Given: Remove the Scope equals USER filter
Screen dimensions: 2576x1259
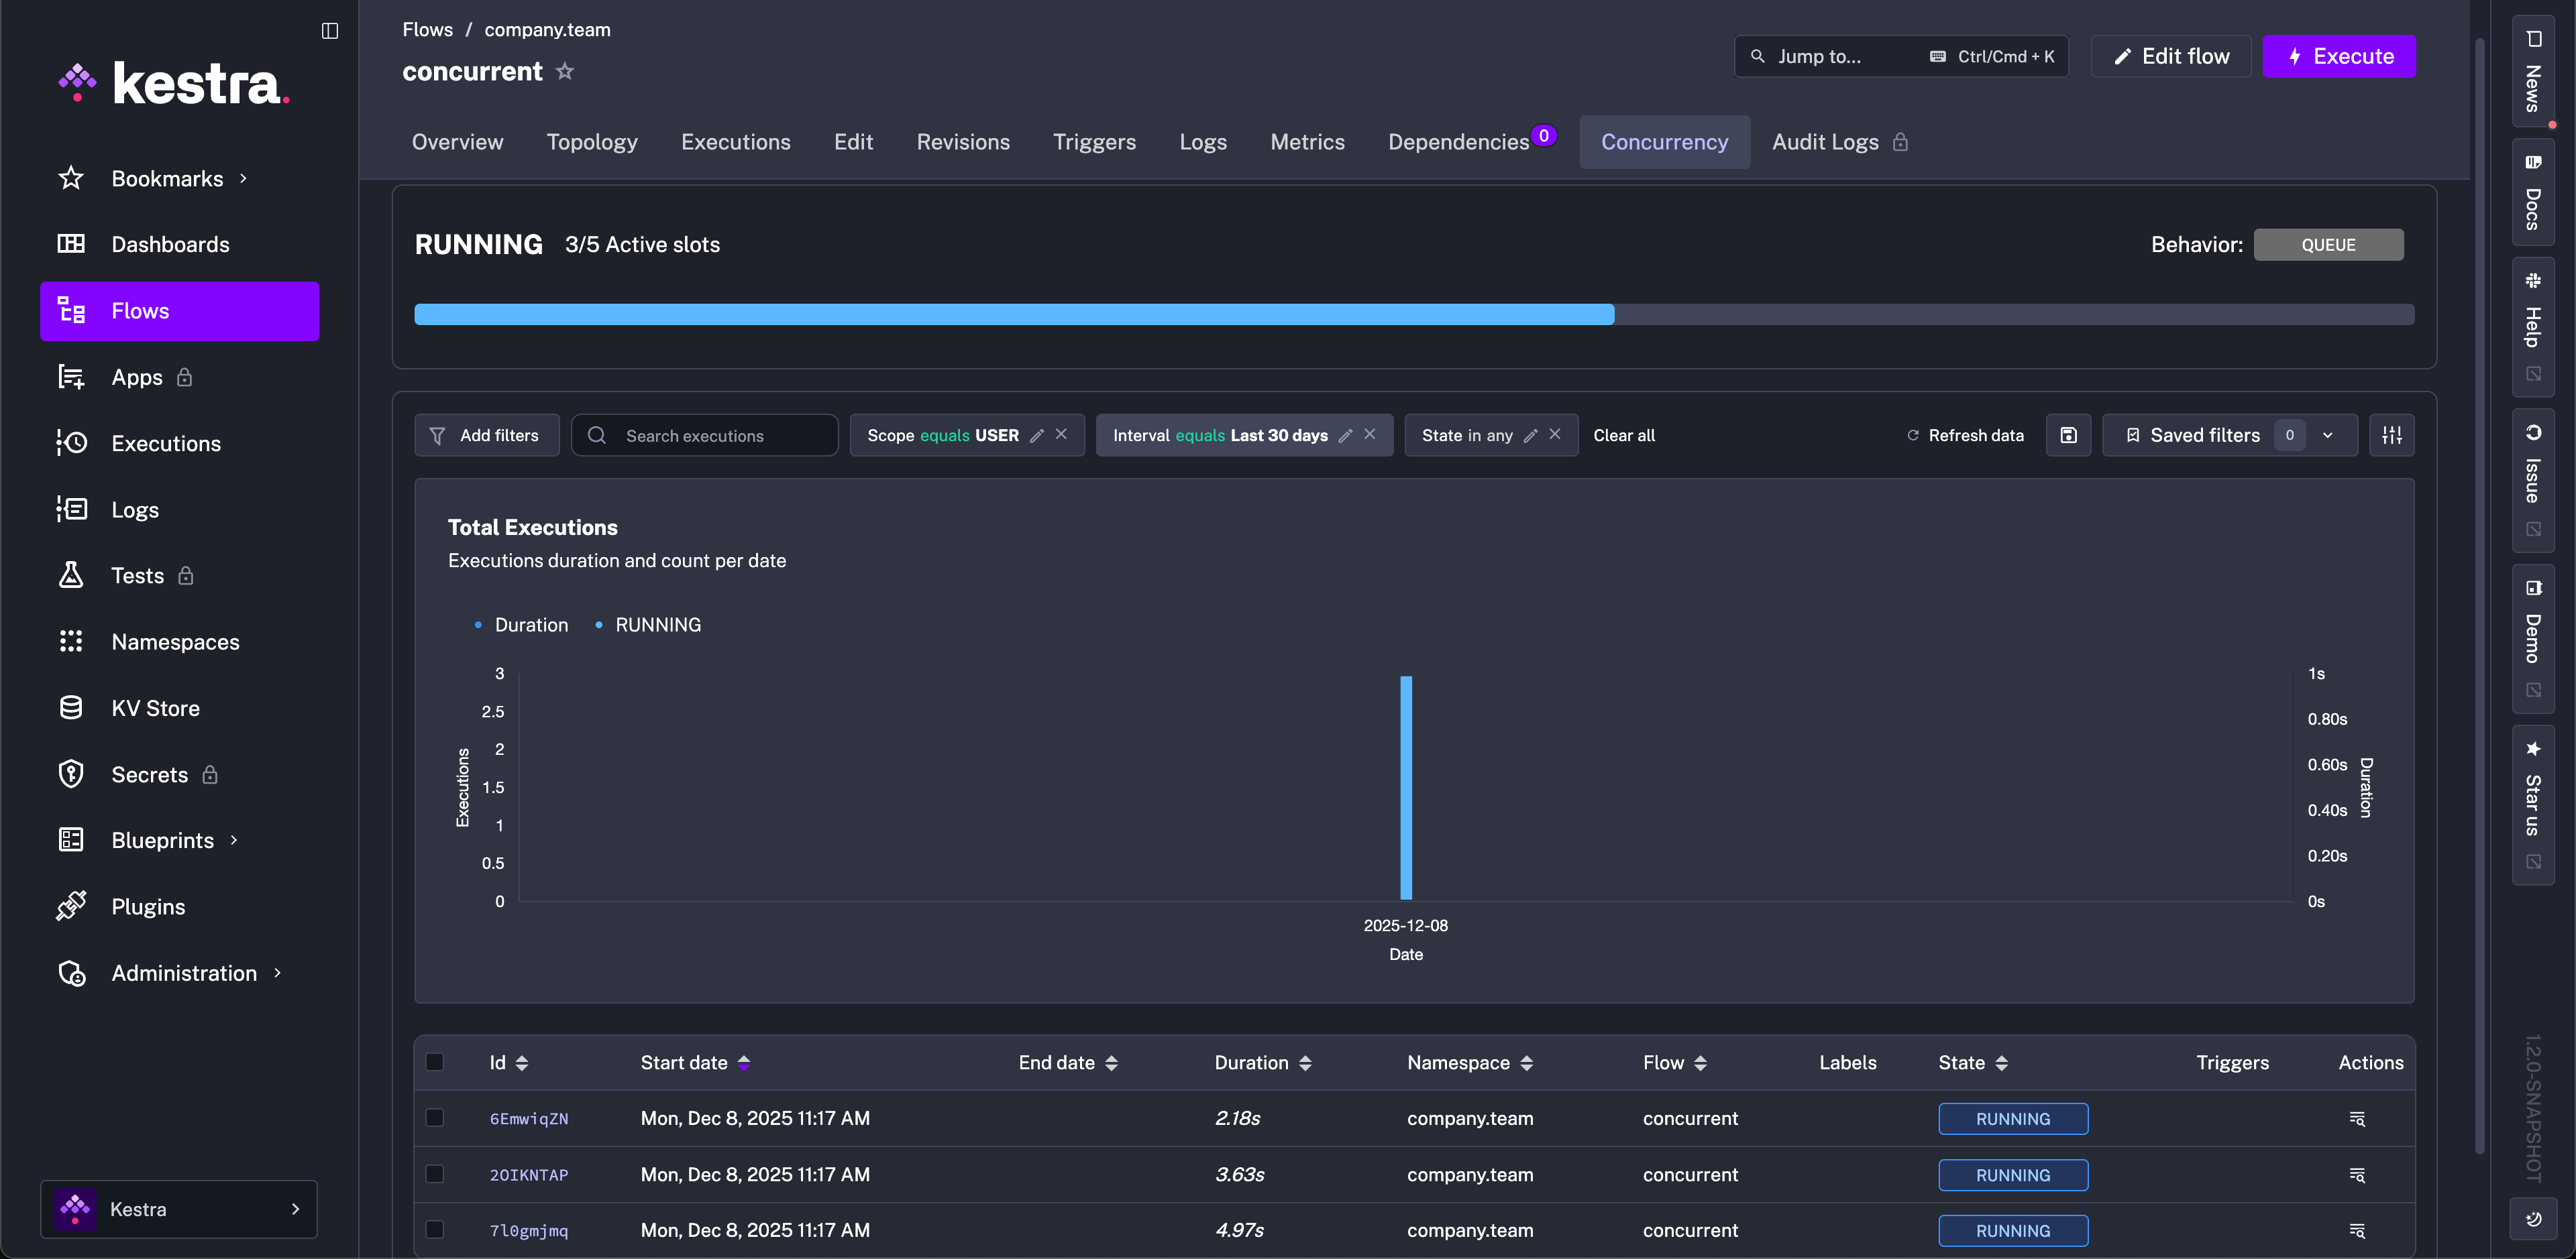Looking at the screenshot, I should [1061, 434].
